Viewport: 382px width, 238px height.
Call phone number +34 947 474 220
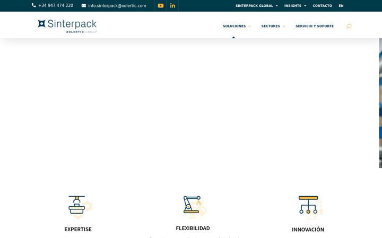pyautogui.click(x=56, y=5)
